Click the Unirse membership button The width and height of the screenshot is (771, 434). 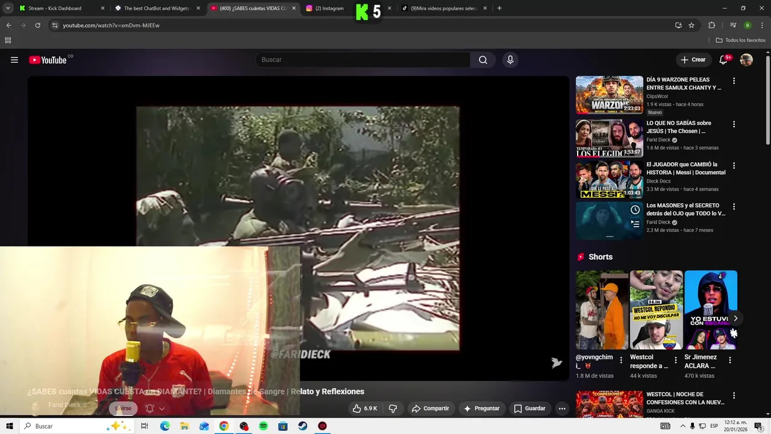pos(123,408)
